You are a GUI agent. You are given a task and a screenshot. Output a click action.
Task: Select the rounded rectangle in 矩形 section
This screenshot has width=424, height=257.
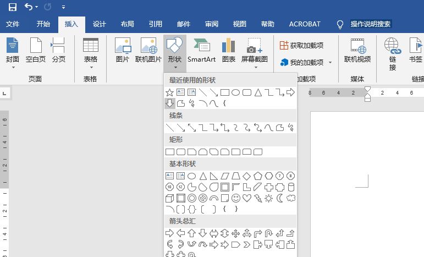181,152
